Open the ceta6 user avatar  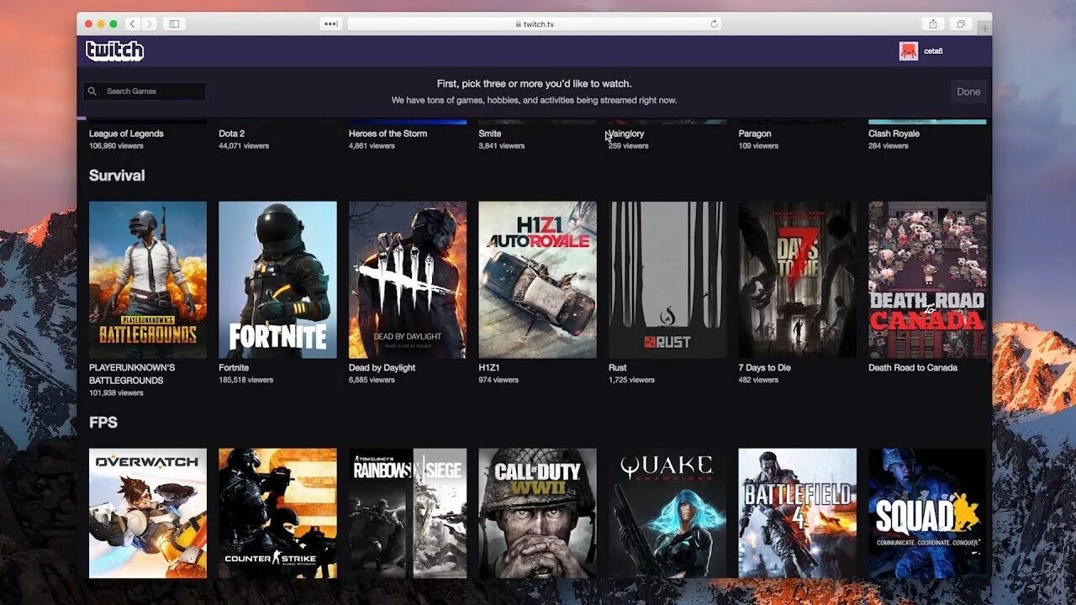click(908, 51)
